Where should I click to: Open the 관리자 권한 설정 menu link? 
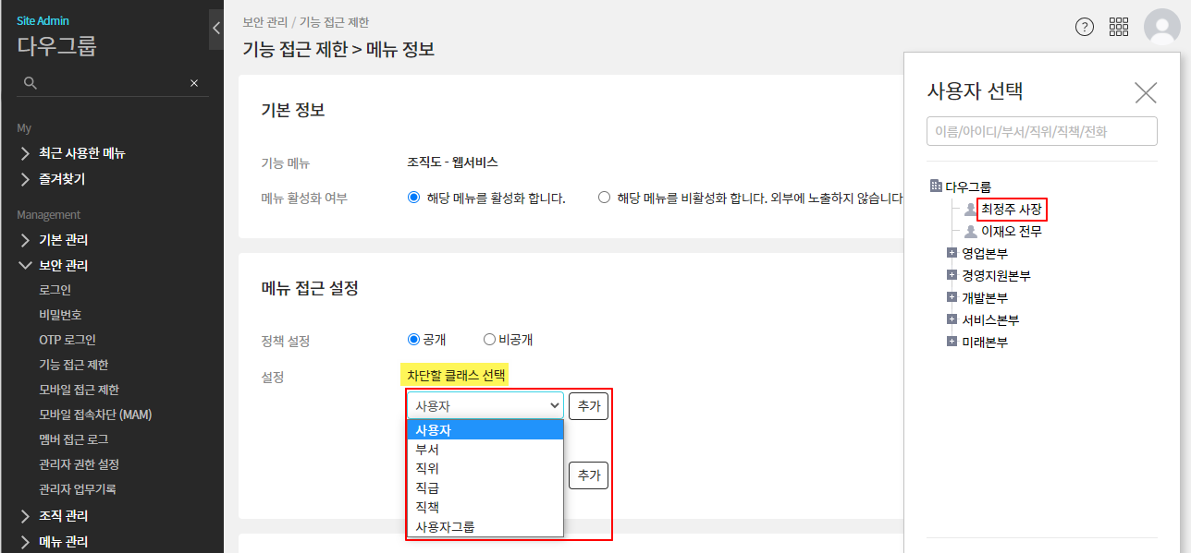[79, 464]
